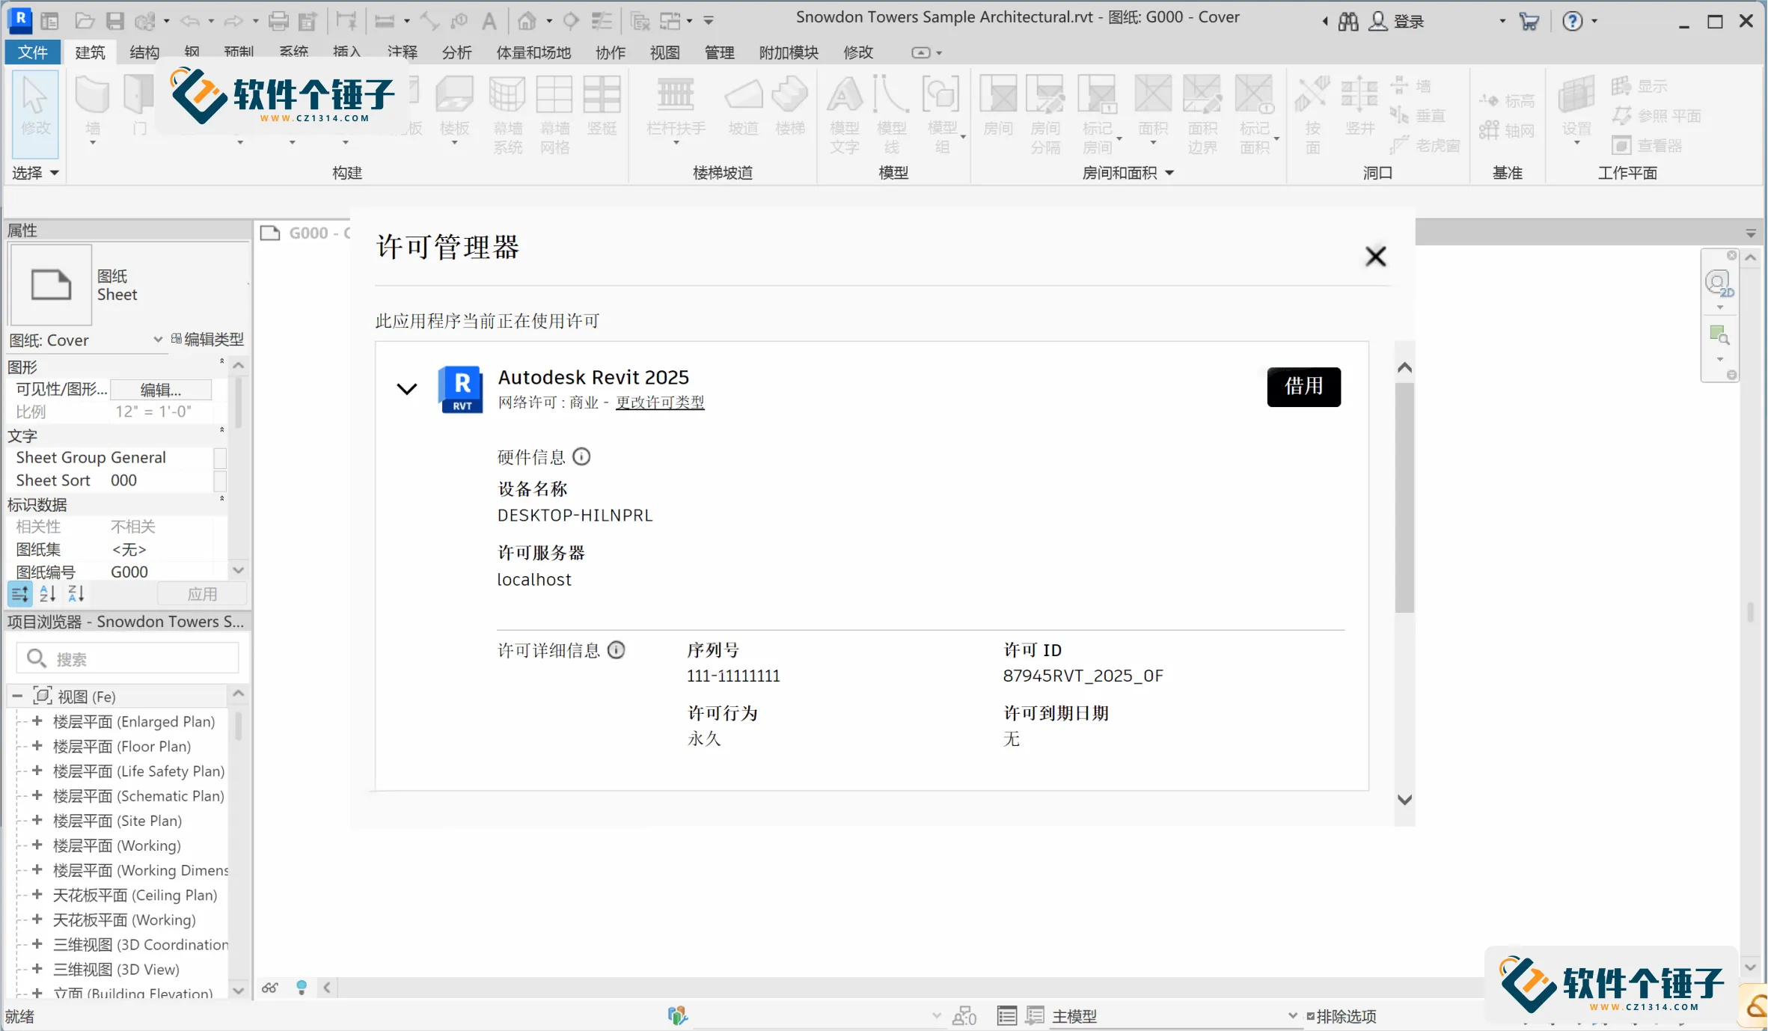This screenshot has width=1768, height=1031.
Task: Click the Text tool icon in quick access toolbar
Action: point(489,21)
